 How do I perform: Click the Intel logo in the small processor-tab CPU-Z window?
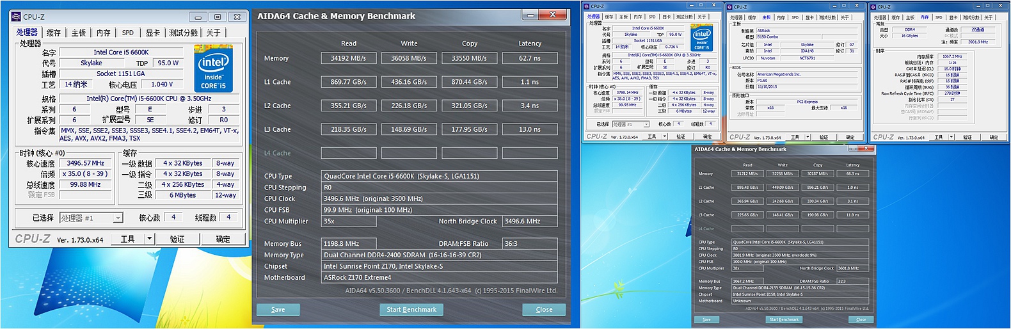click(701, 38)
